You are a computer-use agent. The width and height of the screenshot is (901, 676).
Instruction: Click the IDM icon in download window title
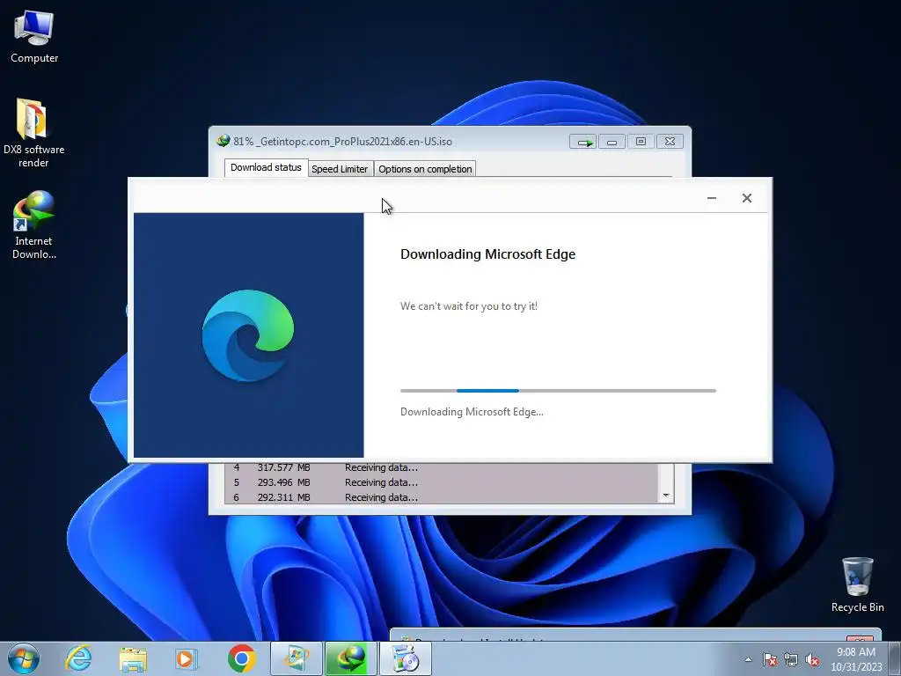[223, 141]
